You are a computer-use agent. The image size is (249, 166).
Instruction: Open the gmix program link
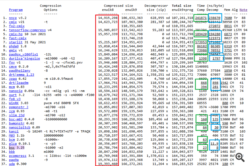point(13,50)
